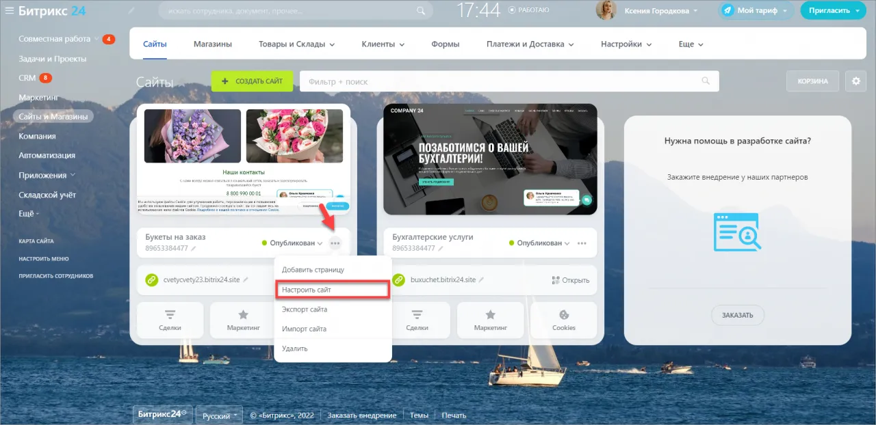Open CRM in left sidebar
The width and height of the screenshot is (876, 425).
point(27,78)
